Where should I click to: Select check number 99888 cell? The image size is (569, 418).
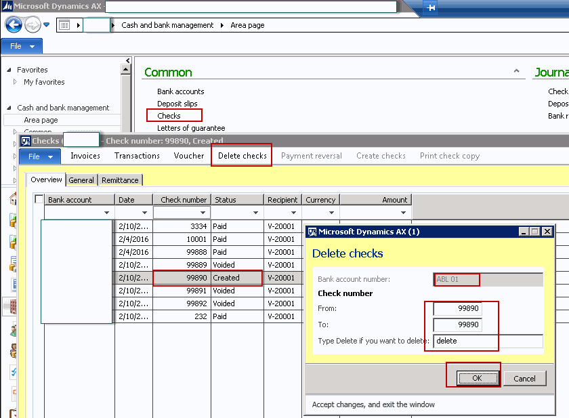(182, 252)
